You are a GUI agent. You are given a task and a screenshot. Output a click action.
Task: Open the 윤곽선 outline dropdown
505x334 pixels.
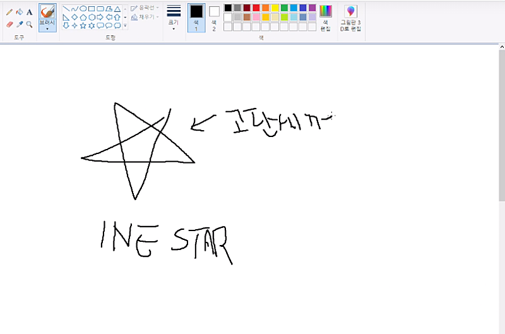tap(145, 8)
